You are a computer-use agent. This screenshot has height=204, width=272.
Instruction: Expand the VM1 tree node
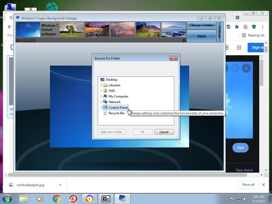(101, 91)
